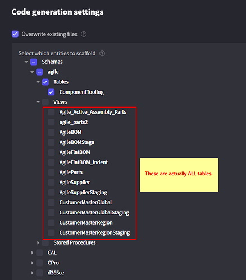Check the AgileBOM view checkbox
Image resolution: width=246 pixels, height=280 pixels.
tap(51, 132)
